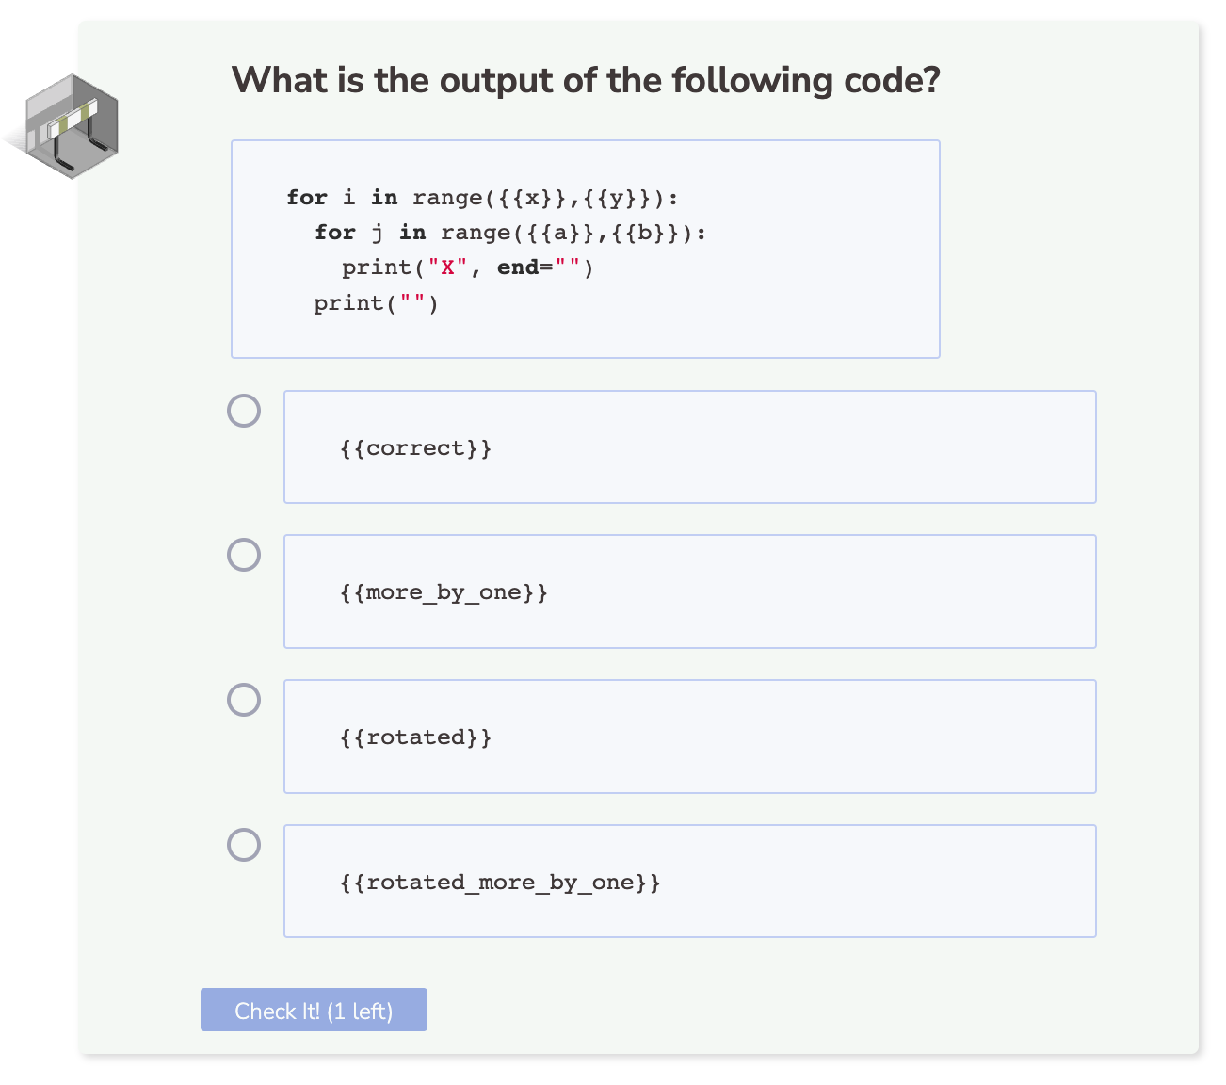Screen dimensions: 1226x1085
Task: Click the {{rotated_more_by_one}} answer box
Action: (689, 882)
